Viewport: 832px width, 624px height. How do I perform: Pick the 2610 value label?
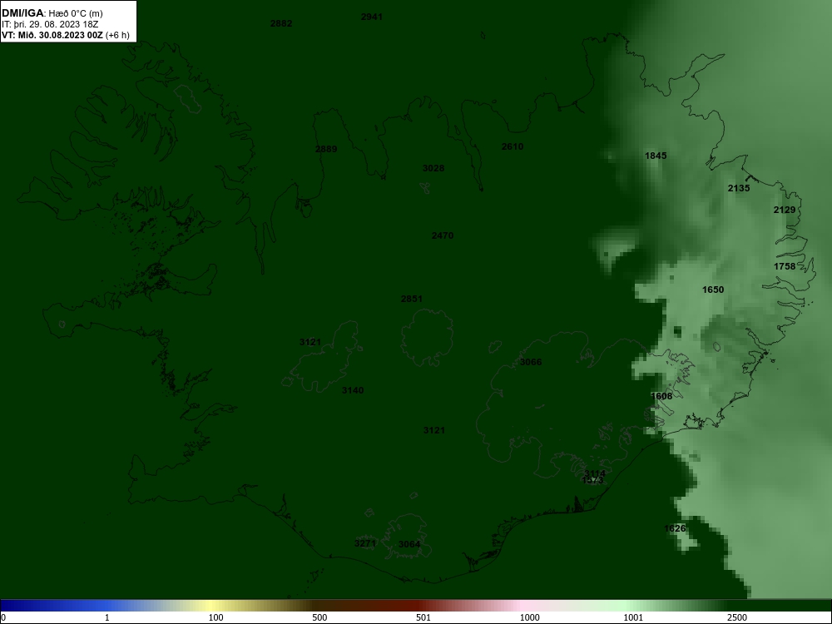[513, 146]
